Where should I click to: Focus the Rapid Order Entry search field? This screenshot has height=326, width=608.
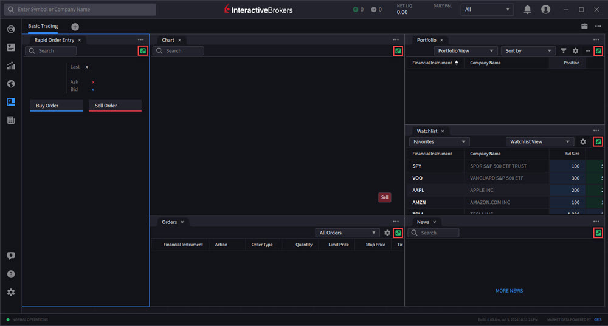tap(51, 51)
